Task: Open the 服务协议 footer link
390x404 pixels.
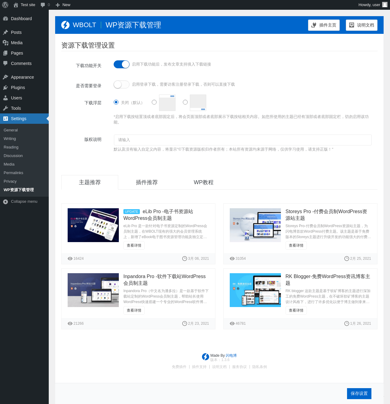Action: pyautogui.click(x=239, y=367)
